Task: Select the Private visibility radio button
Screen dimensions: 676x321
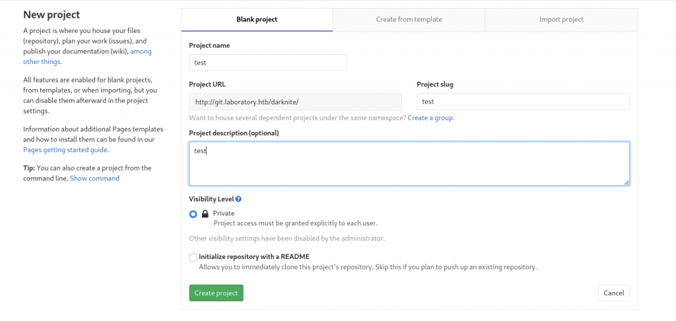Action: [193, 214]
